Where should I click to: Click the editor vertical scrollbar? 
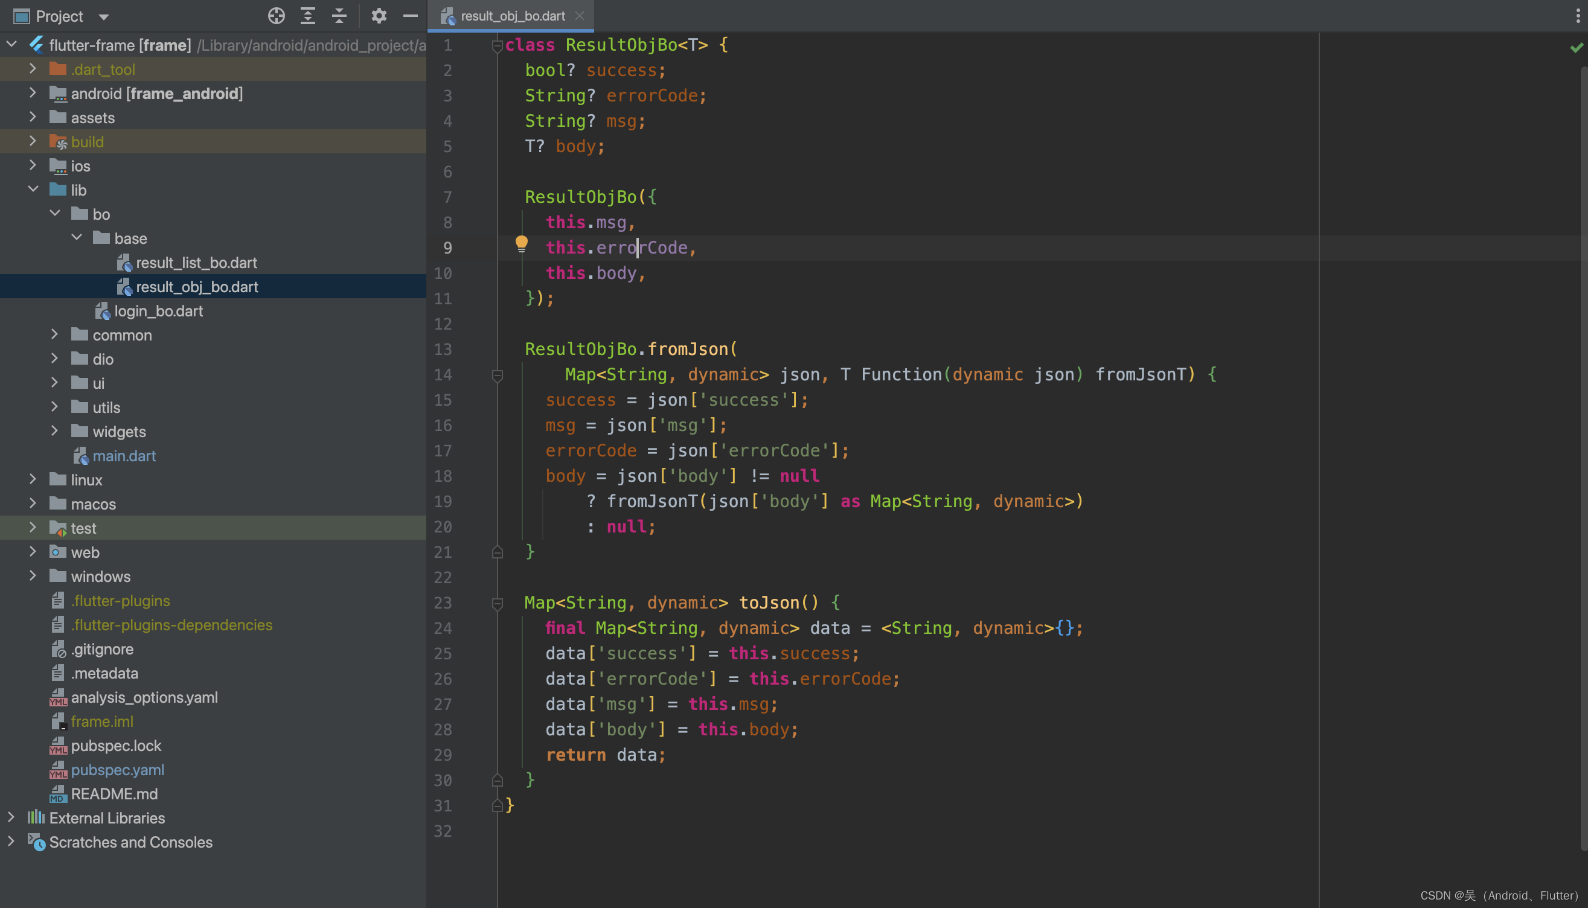tap(1583, 436)
